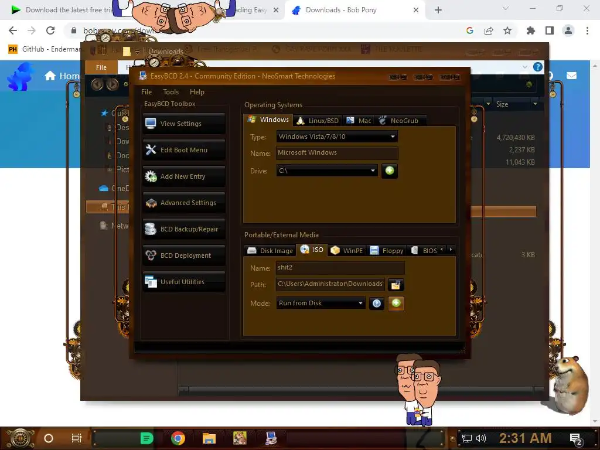
Task: Switch to Linux/BSD tab
Action: click(318, 121)
